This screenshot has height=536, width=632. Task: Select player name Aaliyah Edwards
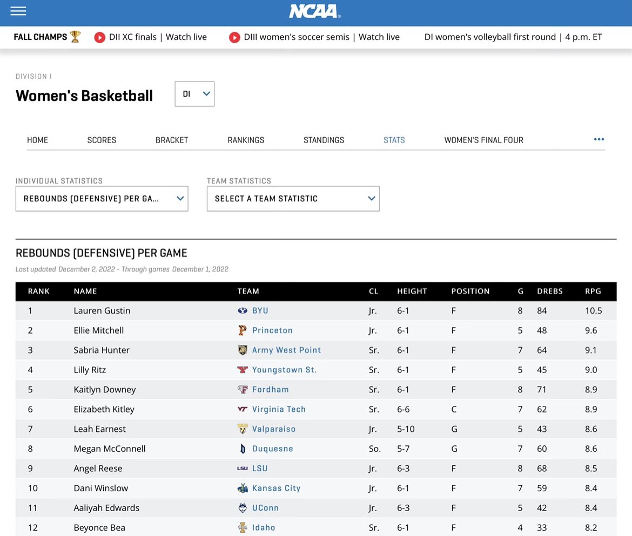click(x=106, y=508)
